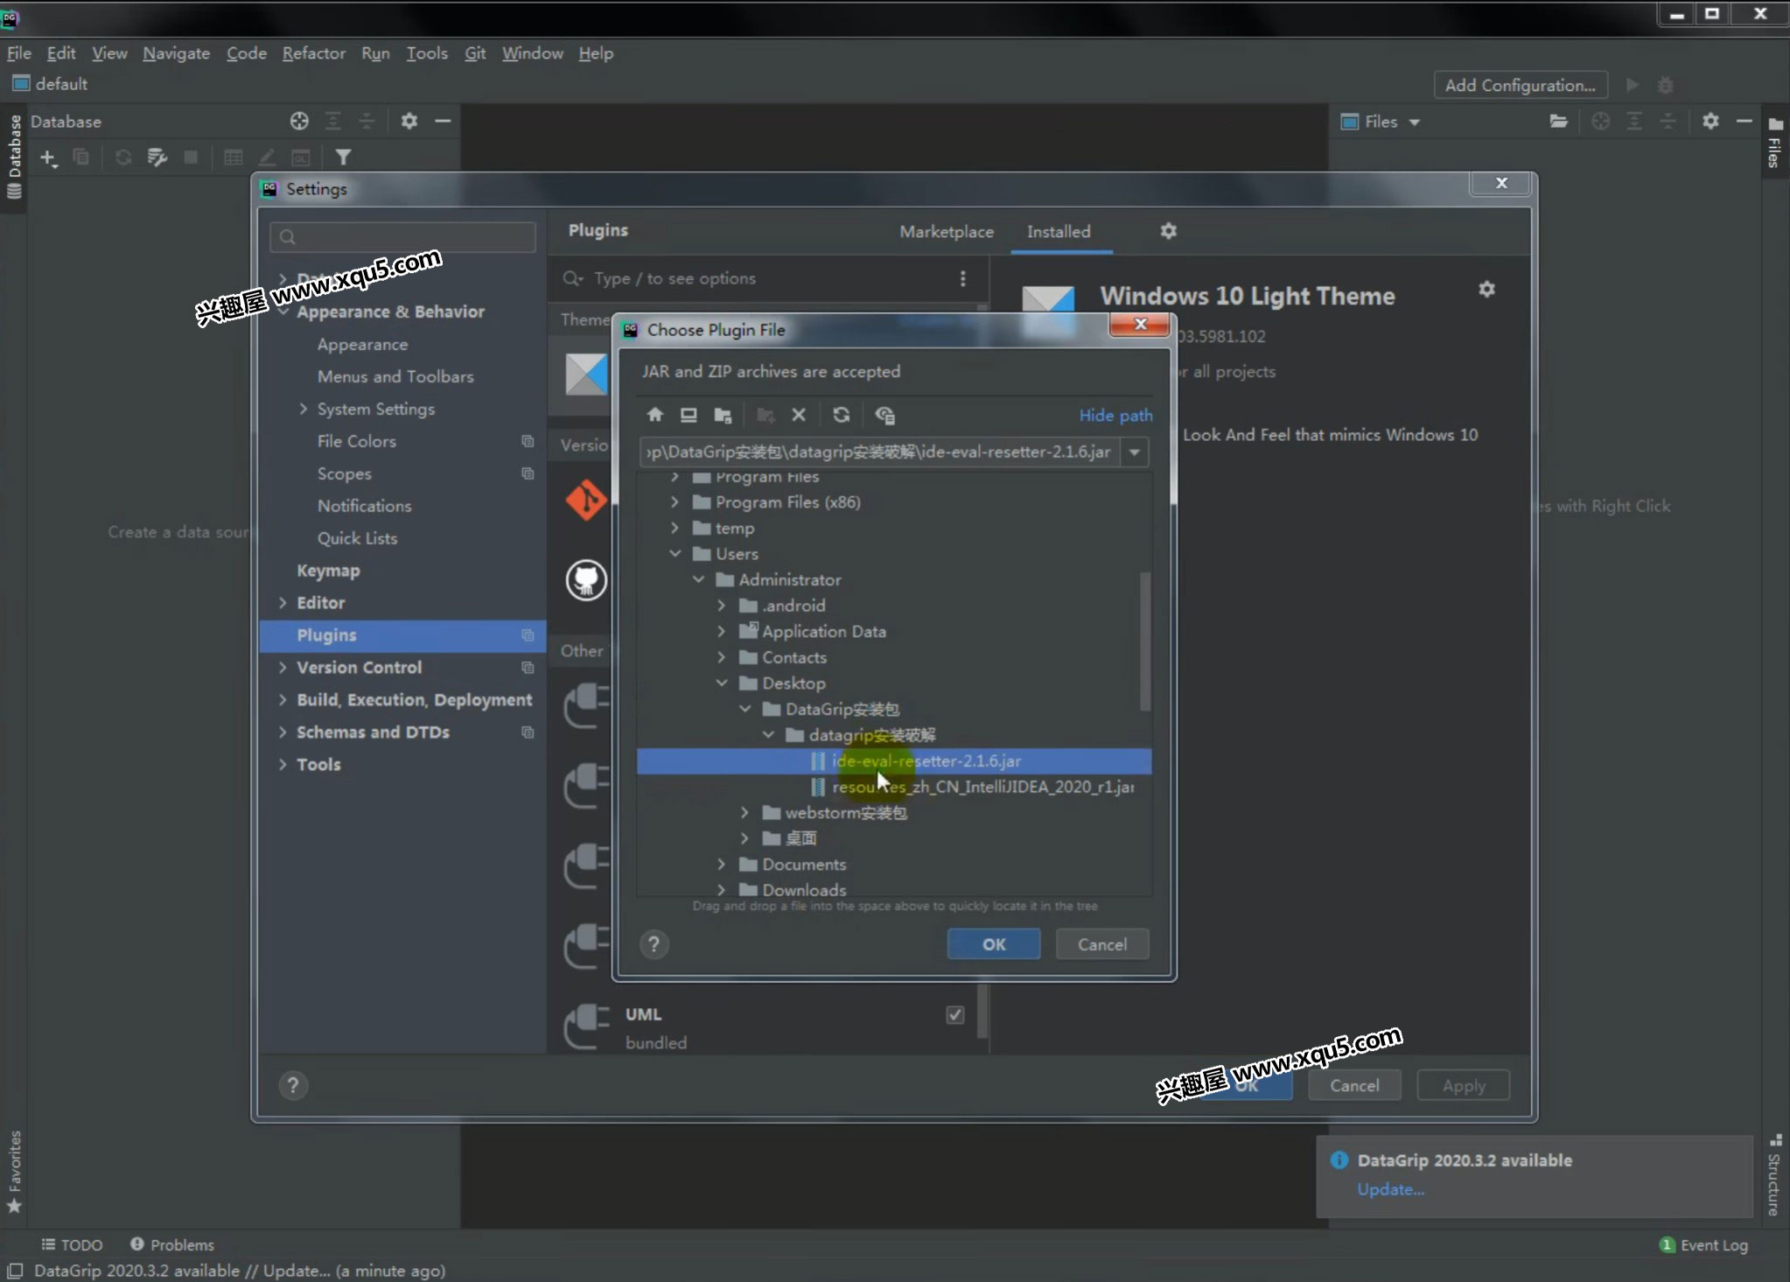Click the project directory icon in file chooser
The height and width of the screenshot is (1282, 1790).
723,415
